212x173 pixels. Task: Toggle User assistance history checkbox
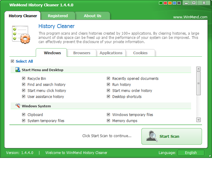pos(24,96)
